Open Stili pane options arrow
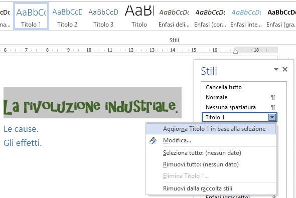Viewport: 296px width, 198px height. [x=276, y=69]
